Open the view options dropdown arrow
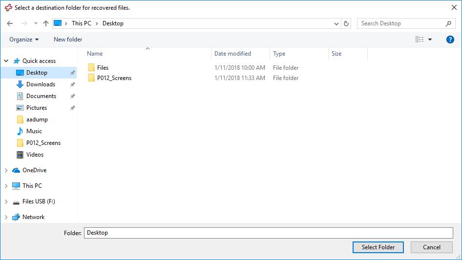Image resolution: width=462 pixels, height=260 pixels. tap(430, 40)
